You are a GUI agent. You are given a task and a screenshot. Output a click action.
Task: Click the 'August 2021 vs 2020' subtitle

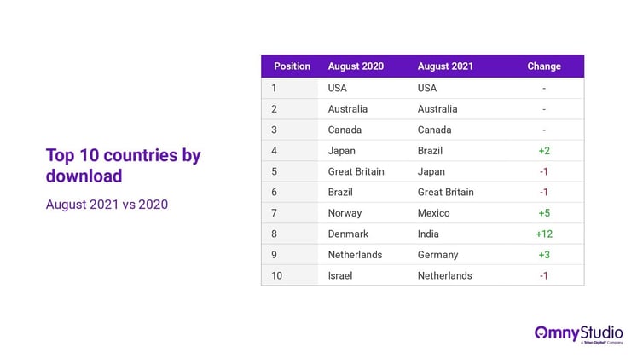coord(107,205)
